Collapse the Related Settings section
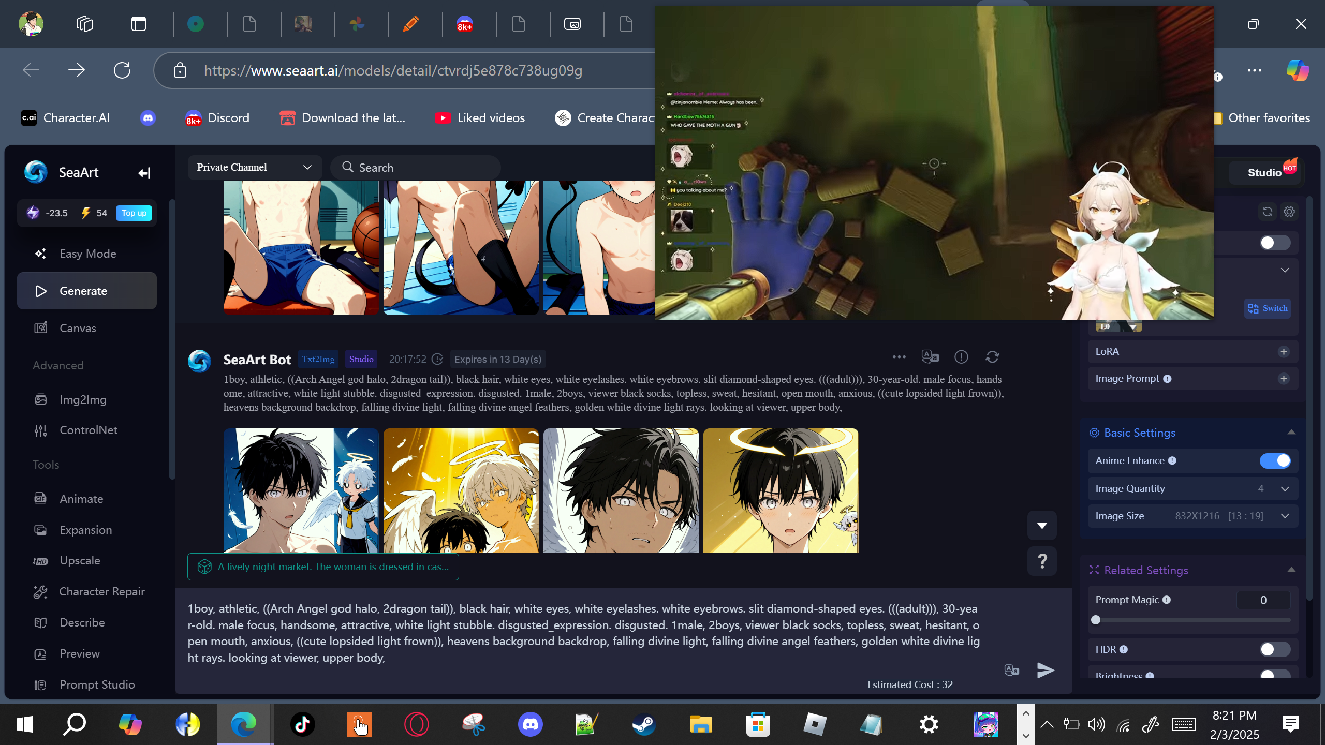The height and width of the screenshot is (745, 1325). click(1291, 570)
